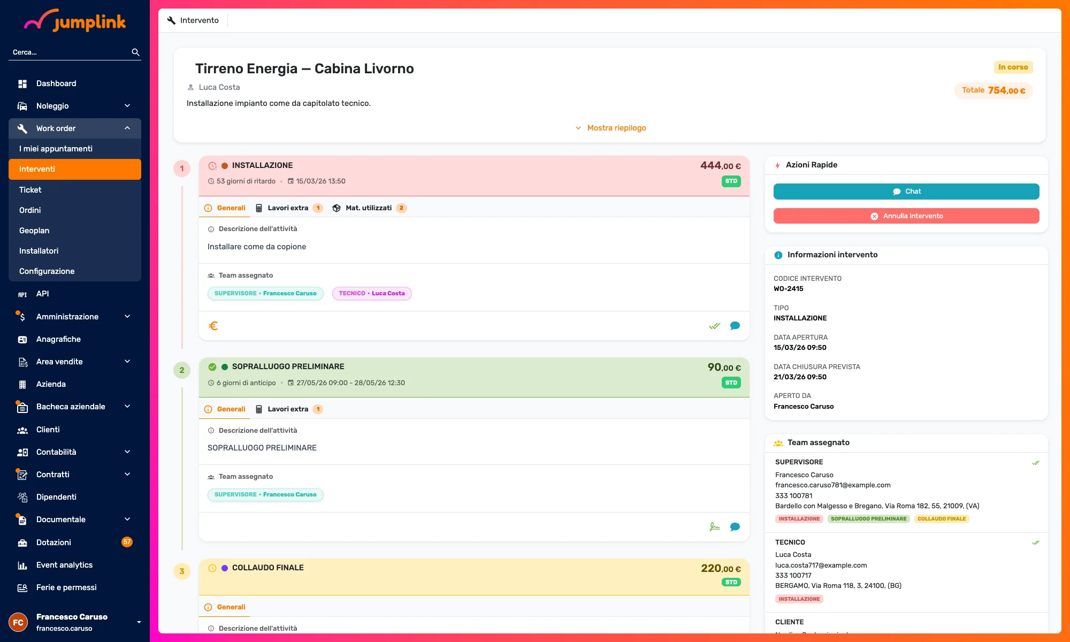Expand the Noleggio menu chevron
The height and width of the screenshot is (642, 1070).
(127, 106)
